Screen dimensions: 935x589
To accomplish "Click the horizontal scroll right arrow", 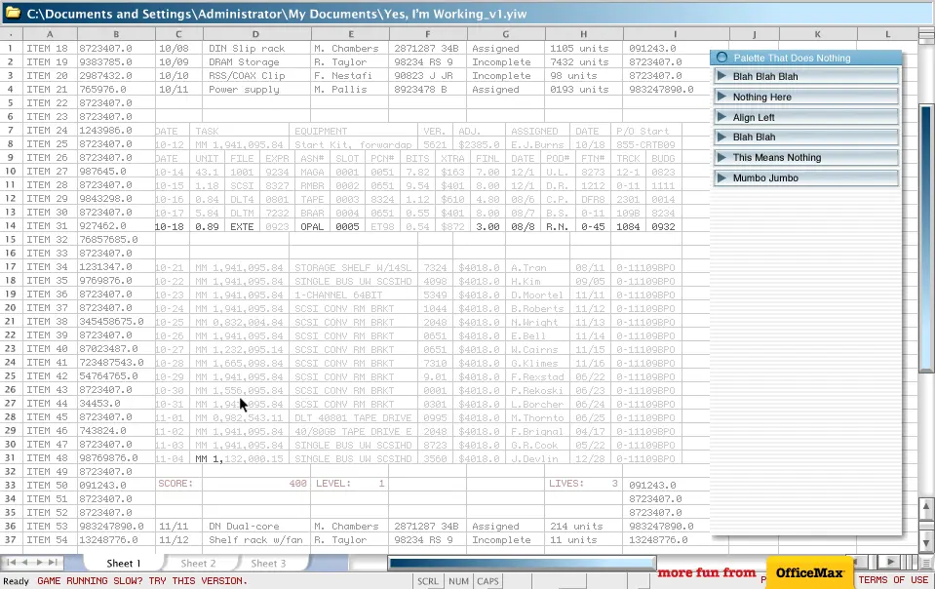I will 890,562.
